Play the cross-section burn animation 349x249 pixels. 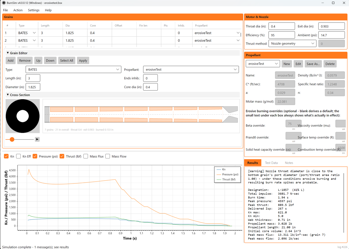coord(37,139)
